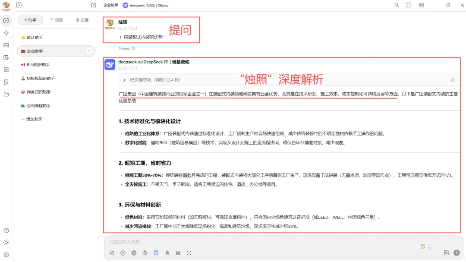Switch to the 话题 tab
The height and width of the screenshot is (262, 466).
click(x=56, y=20)
